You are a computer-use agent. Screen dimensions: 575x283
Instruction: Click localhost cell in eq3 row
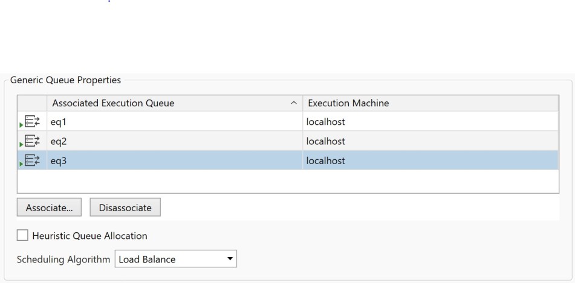click(326, 161)
